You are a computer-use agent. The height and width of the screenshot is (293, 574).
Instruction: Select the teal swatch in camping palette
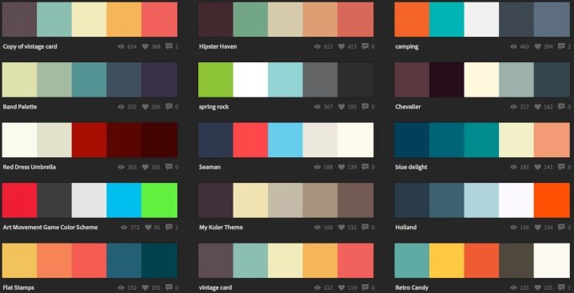[x=447, y=19]
